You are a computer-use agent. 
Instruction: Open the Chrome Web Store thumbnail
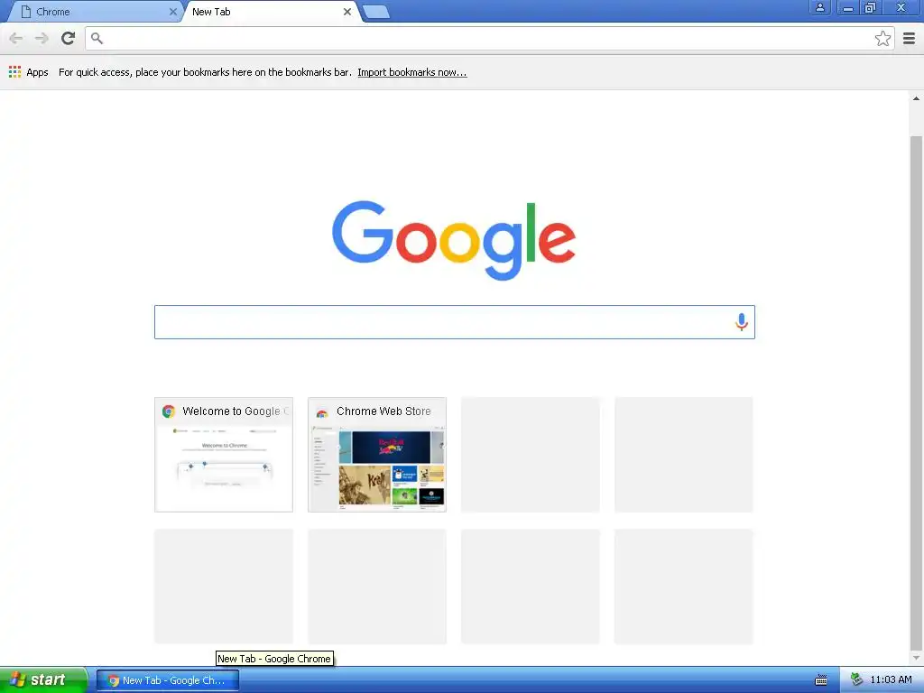point(377,455)
